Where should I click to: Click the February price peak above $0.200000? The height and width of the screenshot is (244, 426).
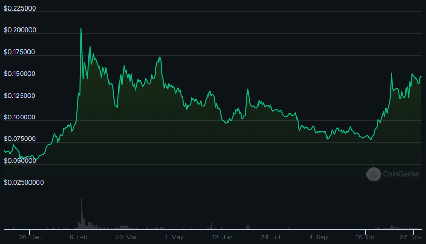(x=81, y=28)
